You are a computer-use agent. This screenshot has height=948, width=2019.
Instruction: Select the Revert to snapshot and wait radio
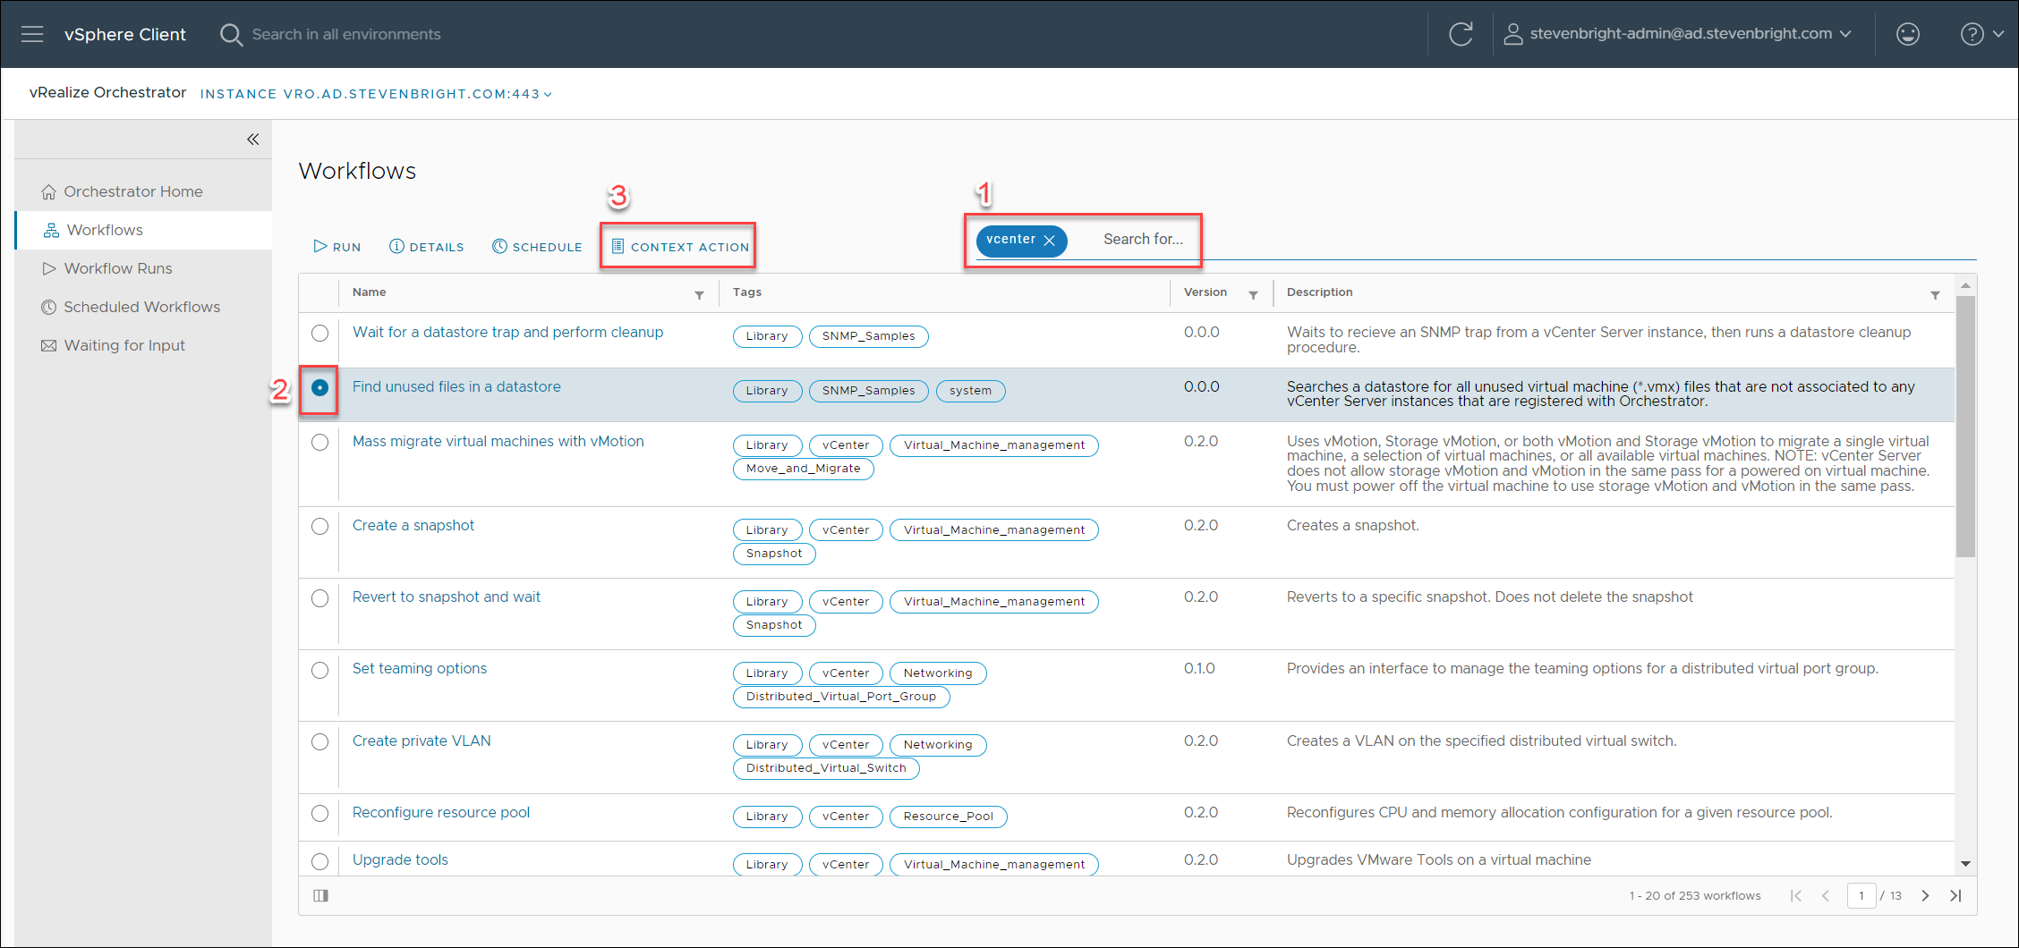click(x=319, y=598)
